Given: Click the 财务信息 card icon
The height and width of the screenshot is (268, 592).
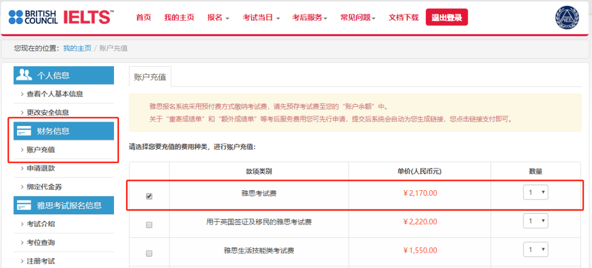Looking at the screenshot, I should click(24, 132).
